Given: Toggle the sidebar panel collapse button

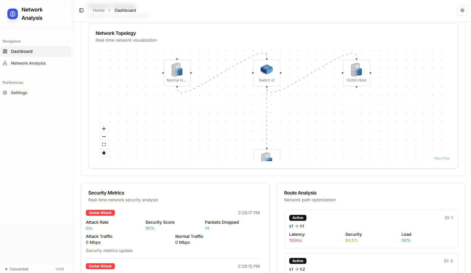Looking at the screenshot, I should (81, 10).
